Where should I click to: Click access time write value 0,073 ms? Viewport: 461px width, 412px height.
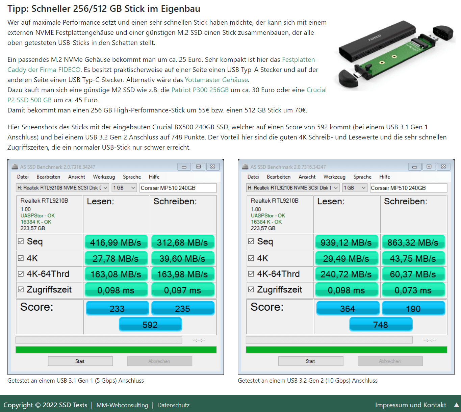413,290
